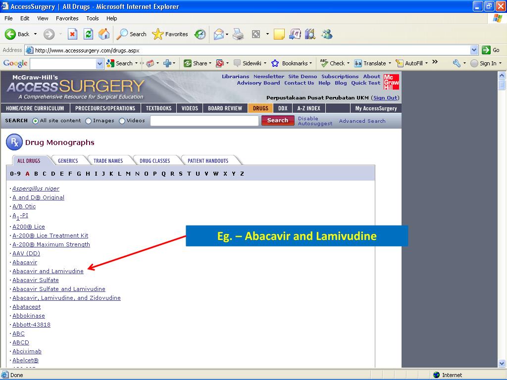Switch to the Drug Classes tab
The image size is (507, 380).
(154, 161)
